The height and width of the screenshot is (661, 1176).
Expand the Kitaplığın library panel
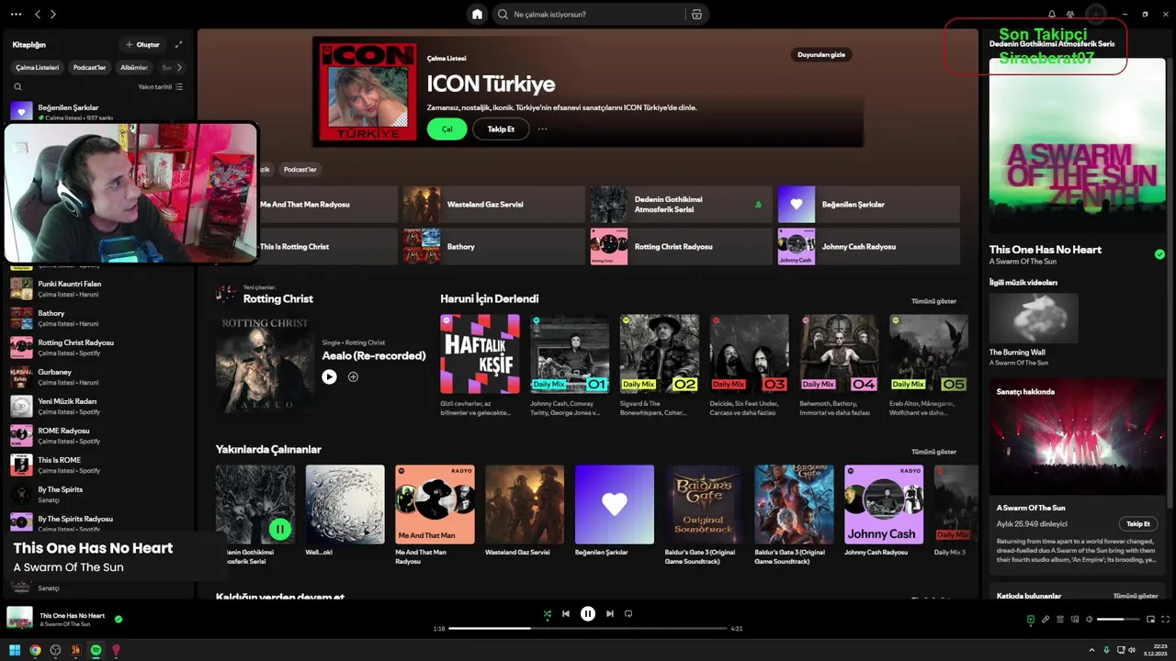(x=178, y=44)
